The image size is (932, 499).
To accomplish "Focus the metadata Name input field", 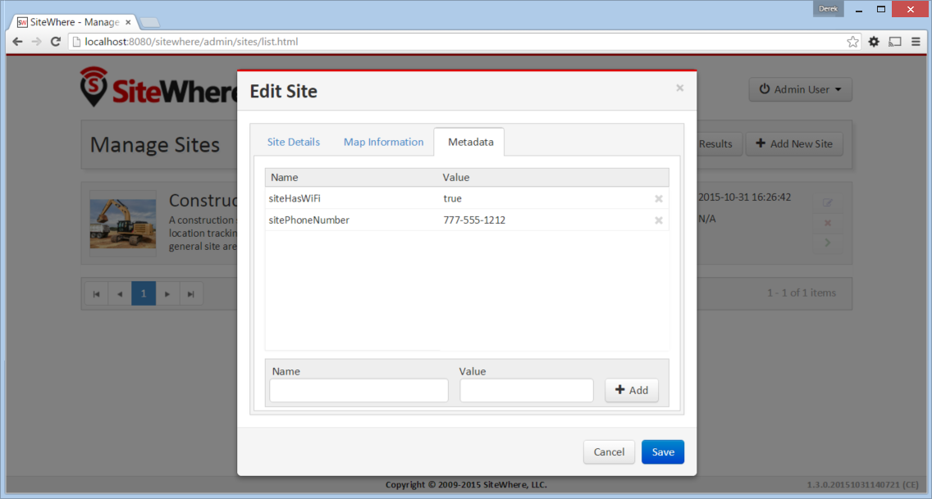I will pos(359,390).
